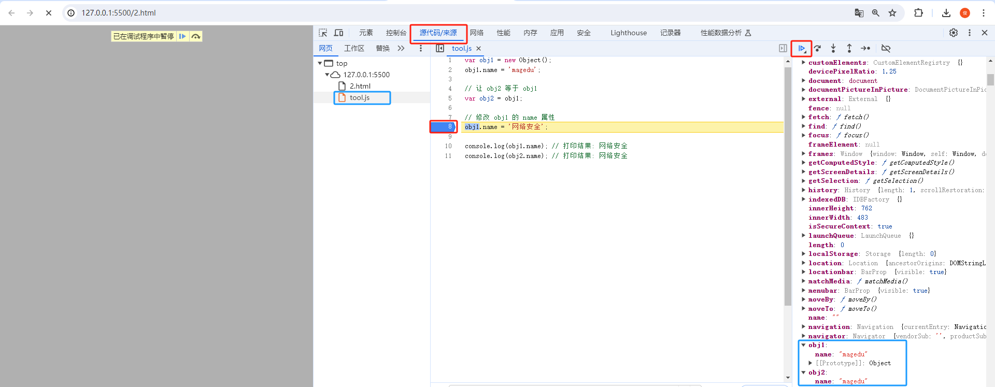
Task: Expand the navigator scope entry
Action: [804, 336]
